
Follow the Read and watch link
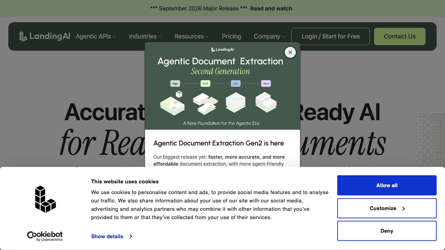tap(271, 8)
